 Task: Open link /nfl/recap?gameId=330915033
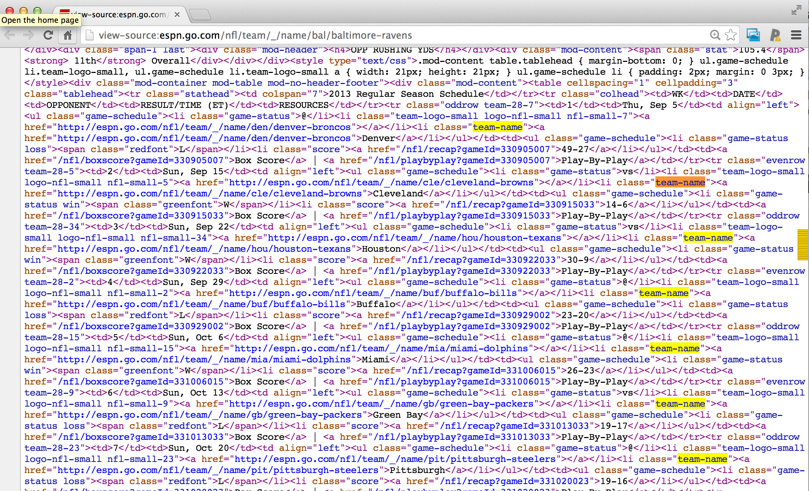tap(520, 205)
